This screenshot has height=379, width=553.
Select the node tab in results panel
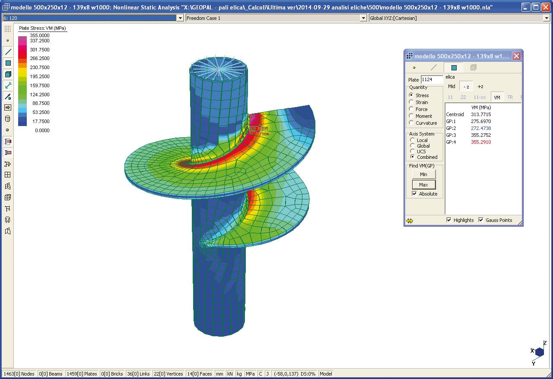pos(414,67)
